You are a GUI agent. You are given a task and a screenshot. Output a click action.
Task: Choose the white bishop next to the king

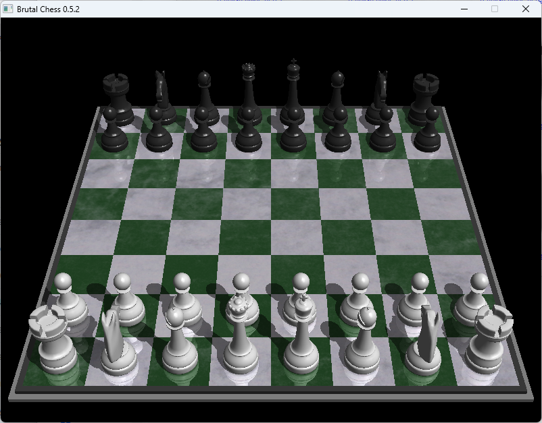362,344
